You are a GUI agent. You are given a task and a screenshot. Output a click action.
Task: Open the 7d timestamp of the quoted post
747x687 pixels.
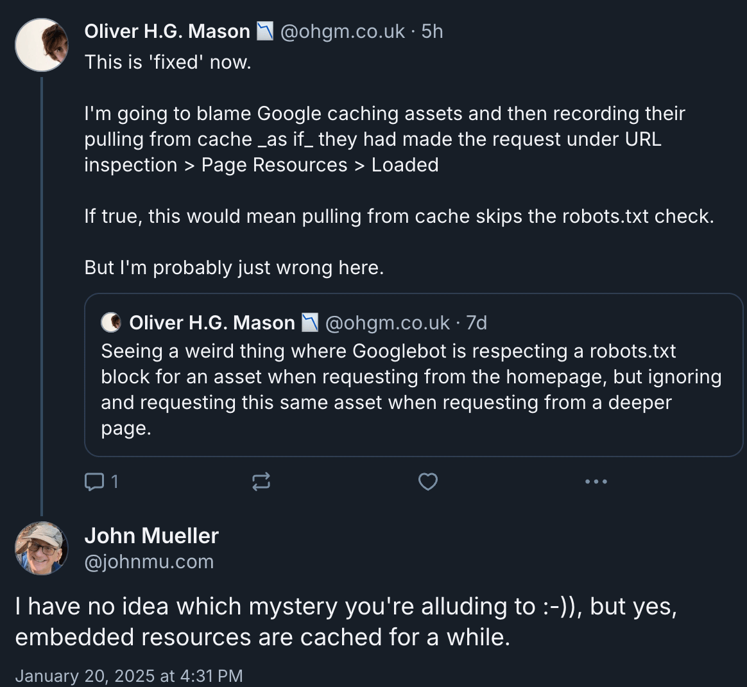pos(477,322)
